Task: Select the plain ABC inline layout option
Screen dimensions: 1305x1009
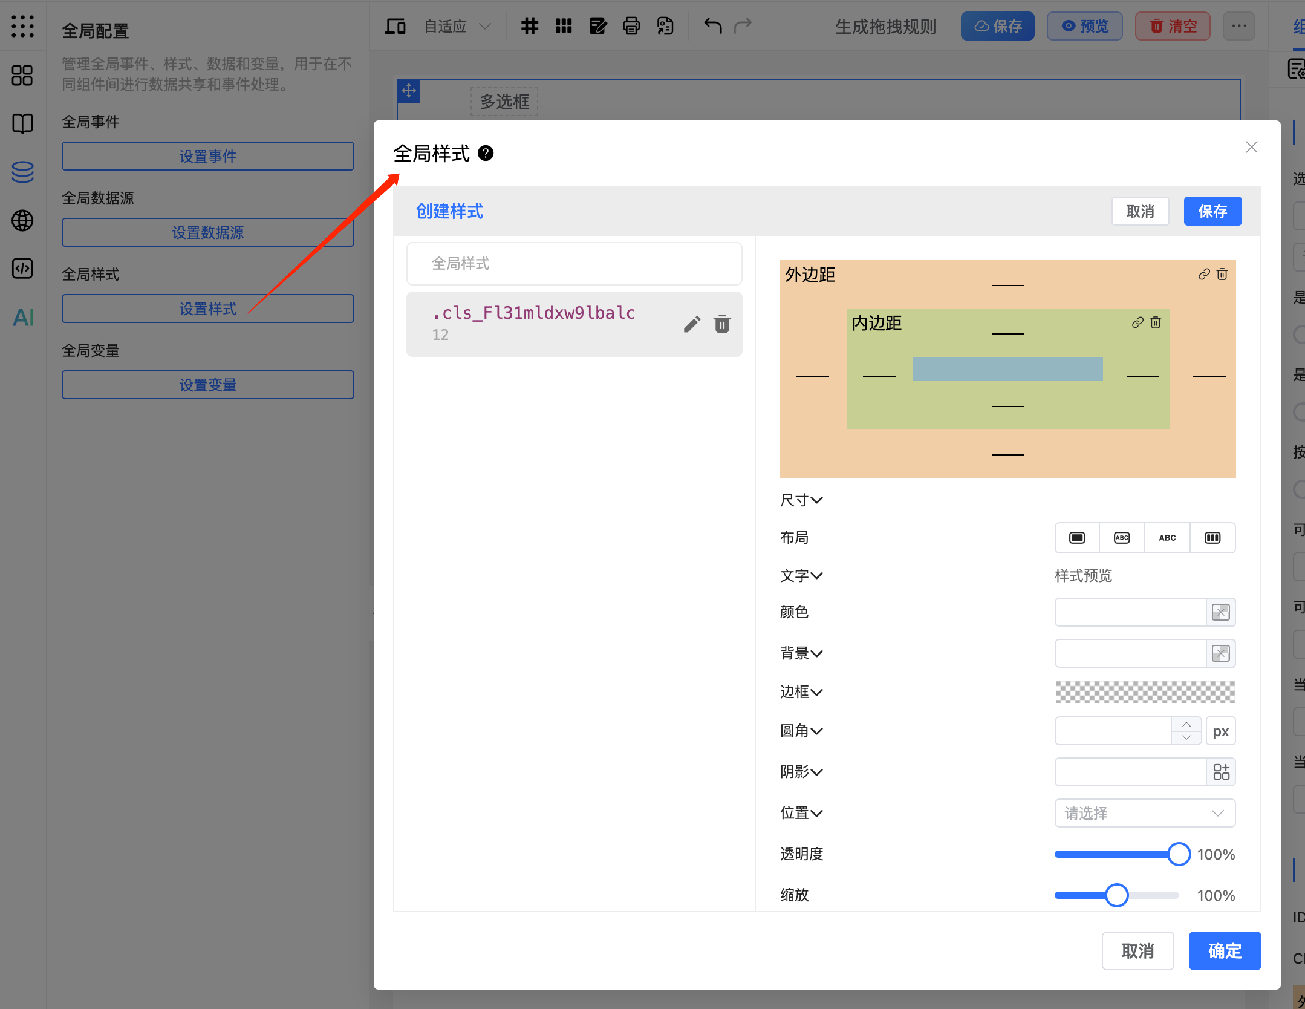Action: click(x=1167, y=538)
